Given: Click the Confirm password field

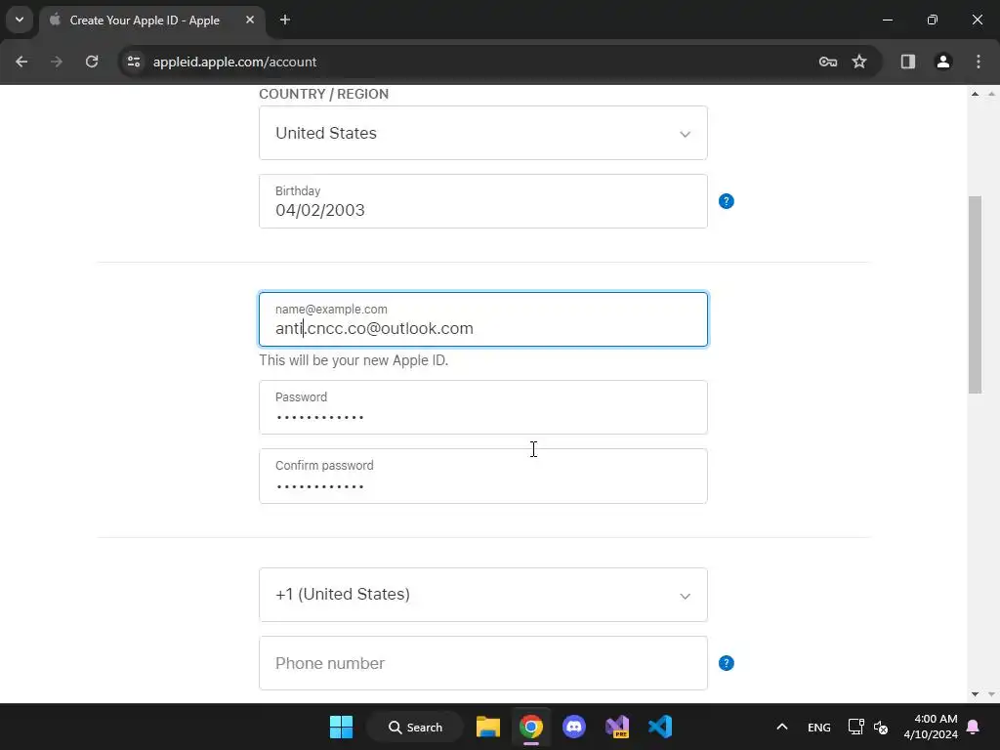Looking at the screenshot, I should [x=483, y=477].
